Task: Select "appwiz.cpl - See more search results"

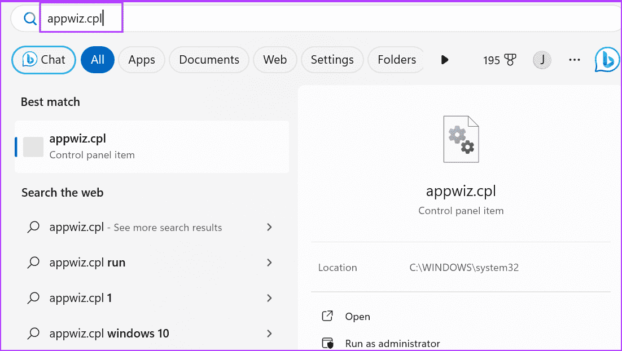Action: [135, 228]
